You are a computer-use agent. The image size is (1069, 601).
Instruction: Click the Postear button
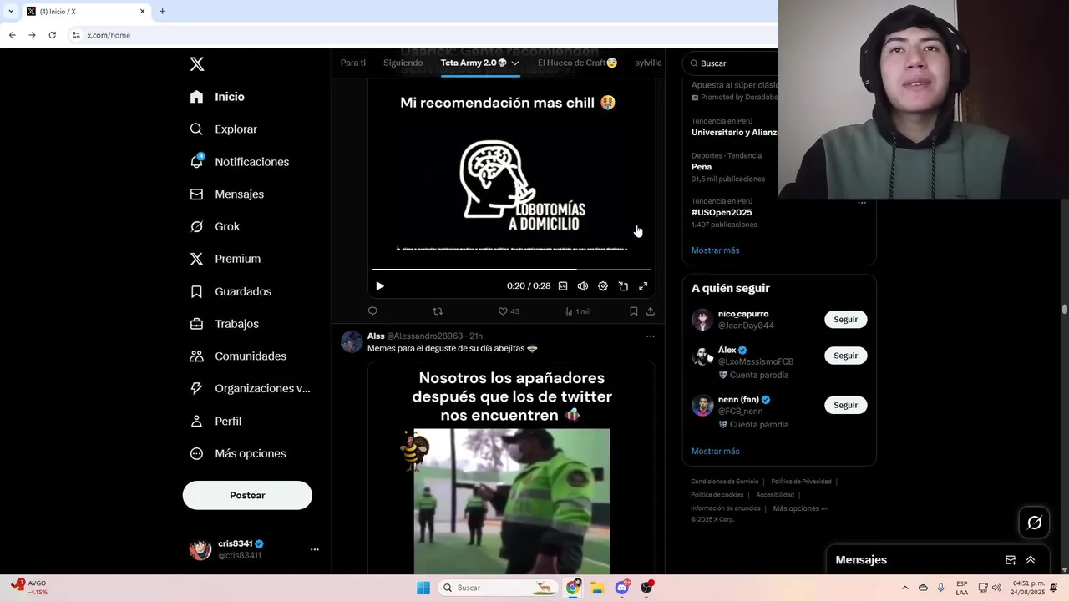click(x=247, y=495)
